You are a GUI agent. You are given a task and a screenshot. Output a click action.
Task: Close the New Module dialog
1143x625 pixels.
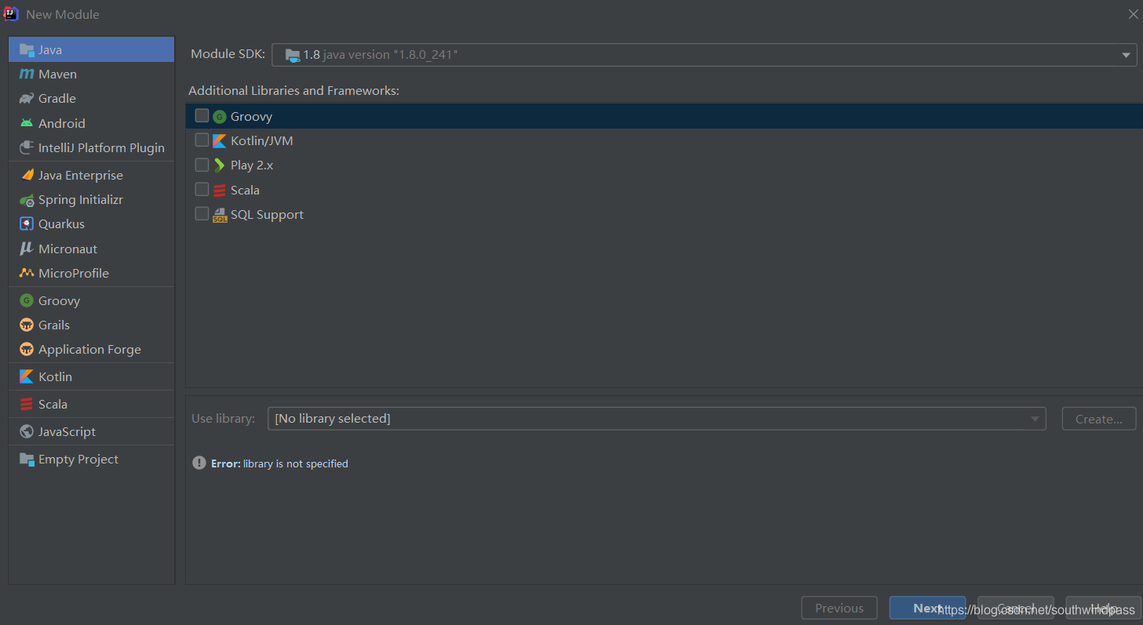tap(1133, 14)
